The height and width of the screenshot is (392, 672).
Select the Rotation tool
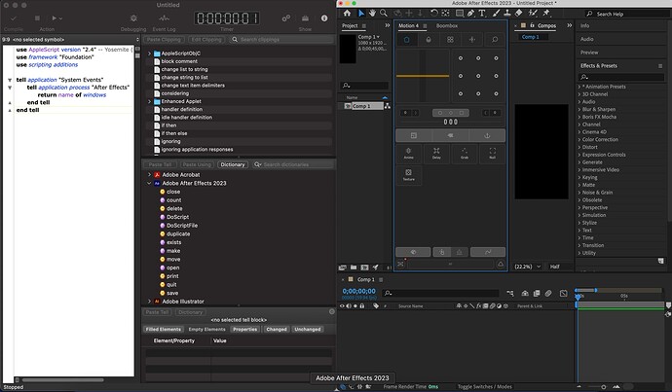tap(433, 14)
